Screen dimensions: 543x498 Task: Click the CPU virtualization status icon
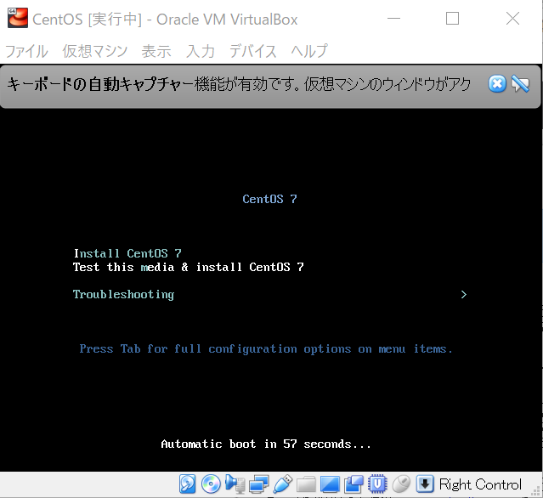pyautogui.click(x=377, y=484)
